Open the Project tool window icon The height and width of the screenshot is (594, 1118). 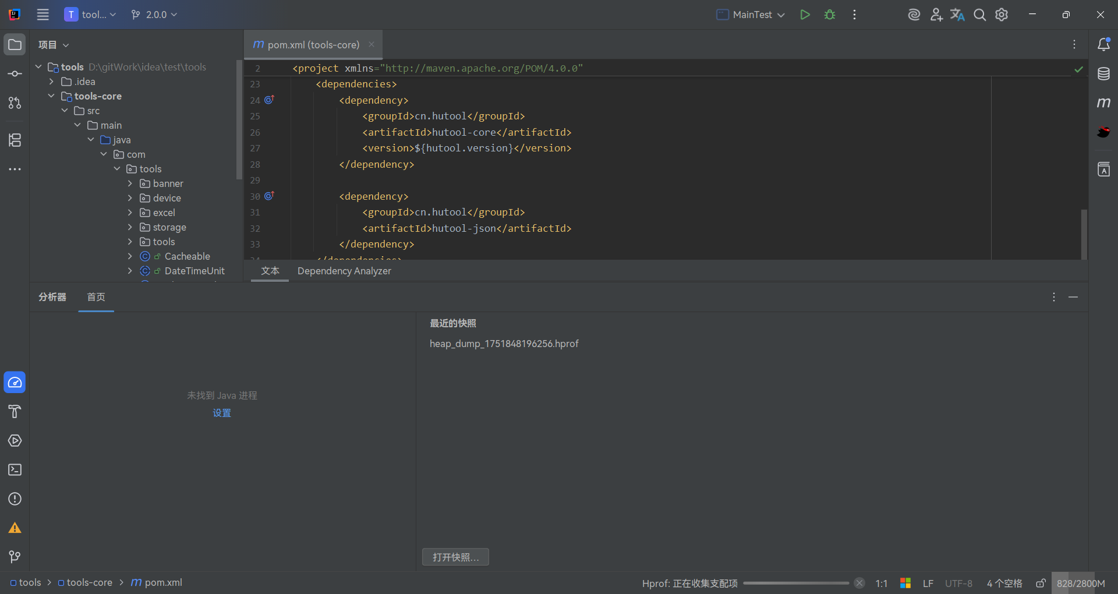(x=15, y=45)
